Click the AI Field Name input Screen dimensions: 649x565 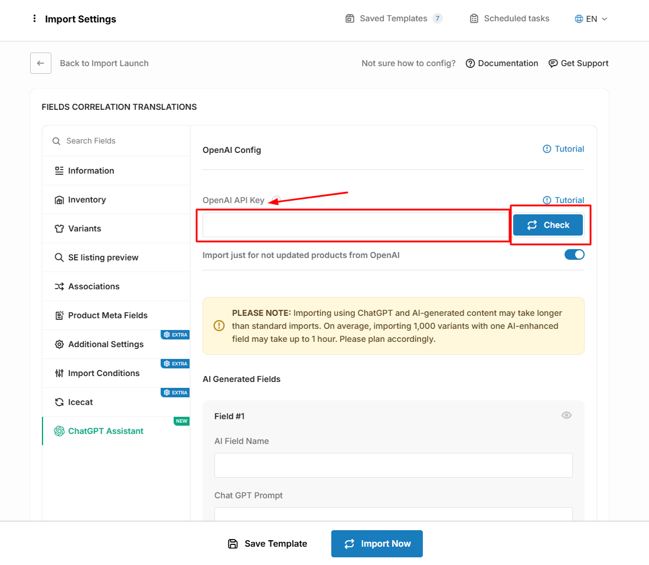[x=394, y=466]
